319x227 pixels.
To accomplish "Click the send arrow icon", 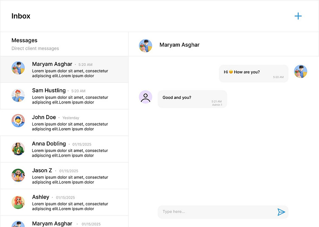I will [x=281, y=212].
